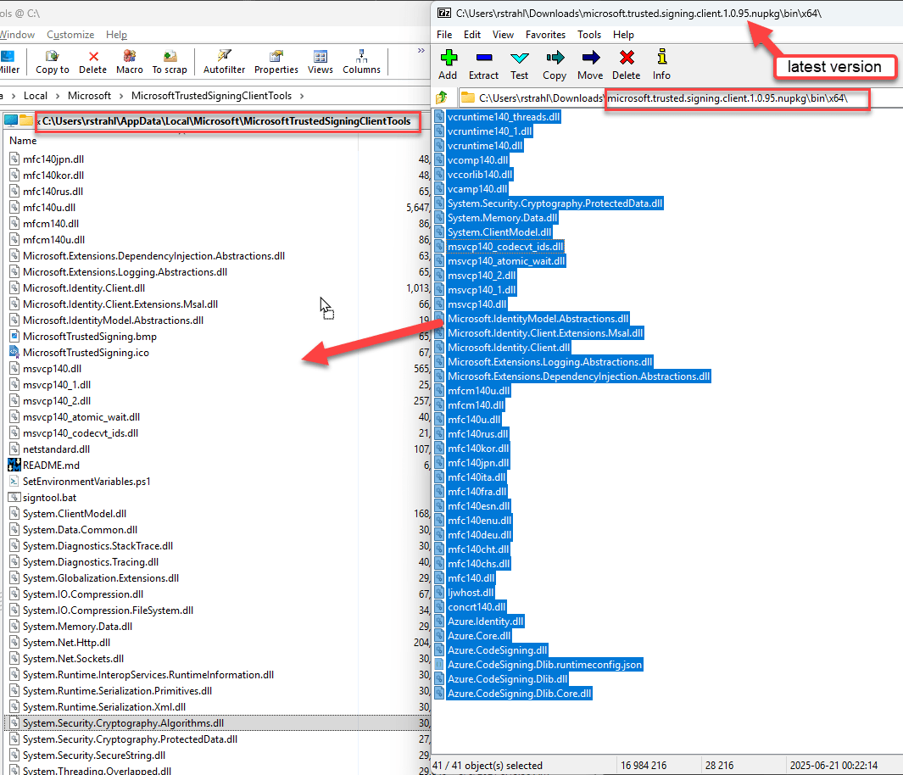The image size is (903, 775).
Task: Click the go-up folder icon beside 7-Zip address bar
Action: coord(439,97)
